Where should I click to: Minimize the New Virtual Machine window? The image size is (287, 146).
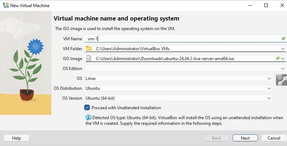(250, 5)
